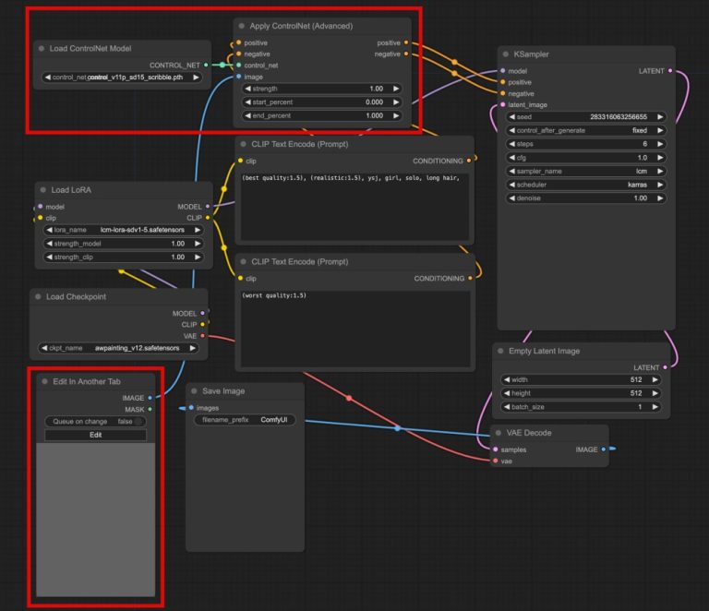The image size is (709, 611).
Task: Collapse the Load LoRA node title dot
Action: click(x=43, y=190)
